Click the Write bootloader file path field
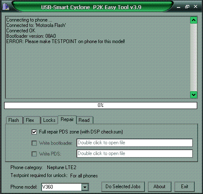The width and height of the screenshot is (203, 194). tap(135, 143)
